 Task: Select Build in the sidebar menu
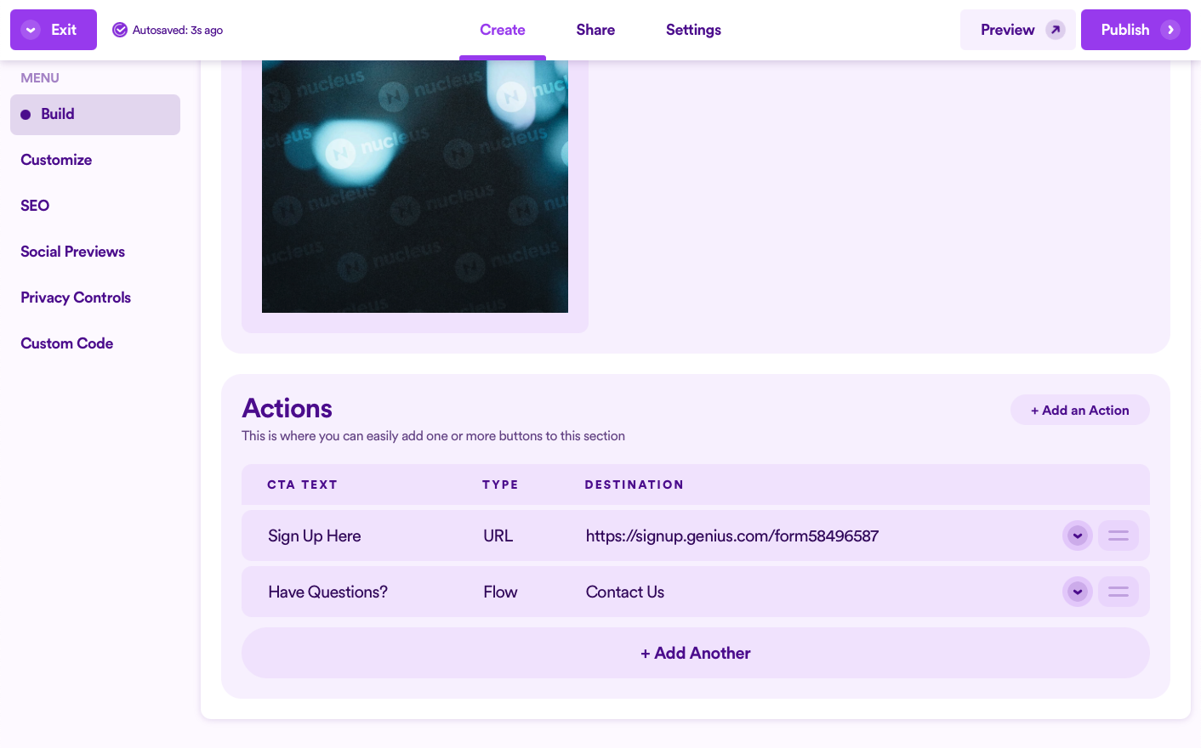coord(95,115)
